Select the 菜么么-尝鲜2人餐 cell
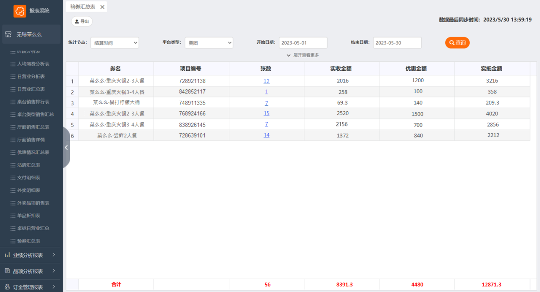Image resolution: width=540 pixels, height=292 pixels. coord(117,135)
